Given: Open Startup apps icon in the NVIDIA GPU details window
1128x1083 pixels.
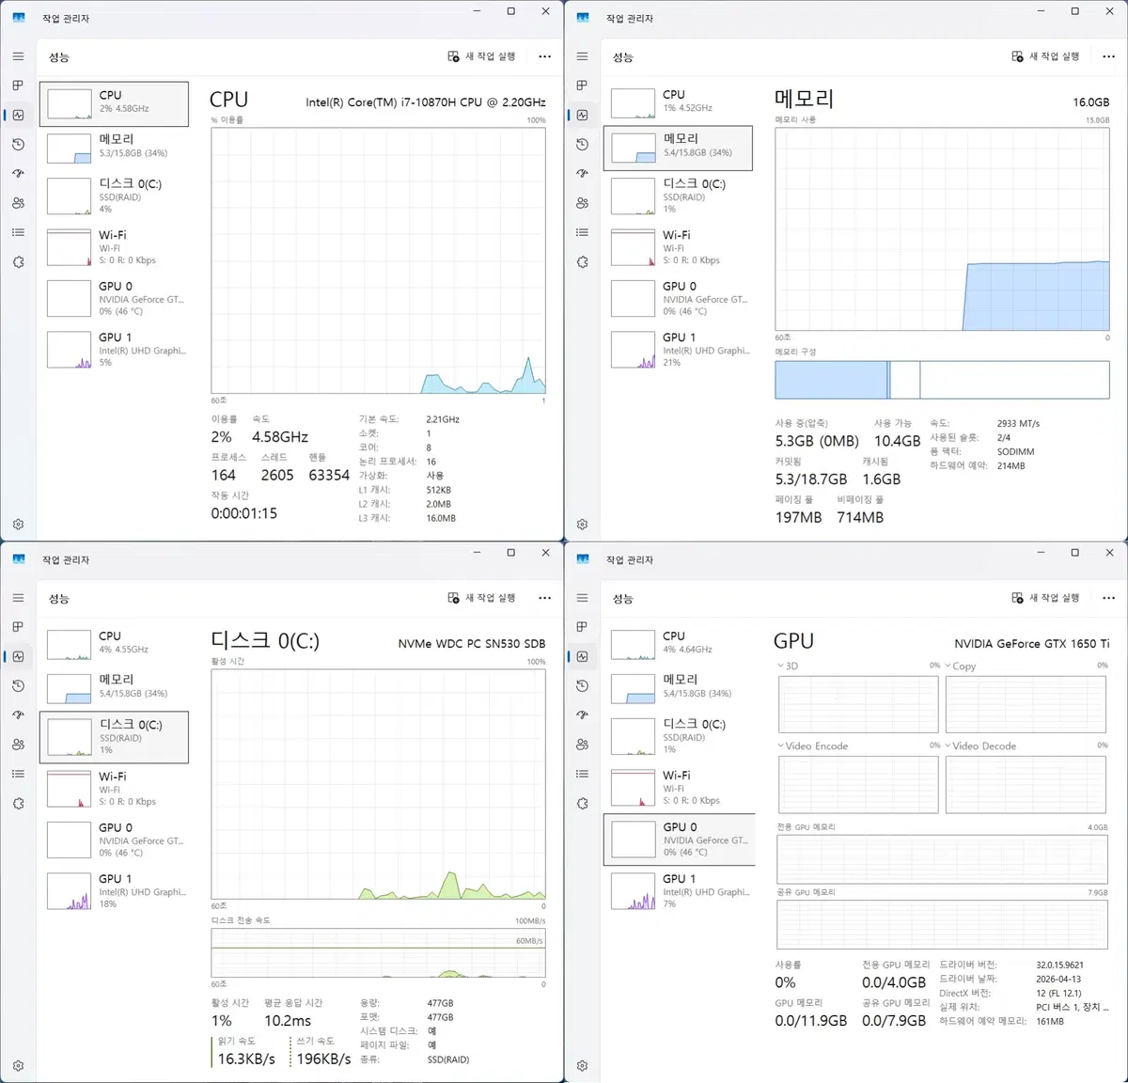Looking at the screenshot, I should (x=582, y=715).
